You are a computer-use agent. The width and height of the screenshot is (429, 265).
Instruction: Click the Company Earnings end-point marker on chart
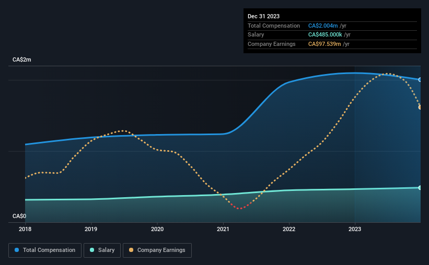click(420, 107)
